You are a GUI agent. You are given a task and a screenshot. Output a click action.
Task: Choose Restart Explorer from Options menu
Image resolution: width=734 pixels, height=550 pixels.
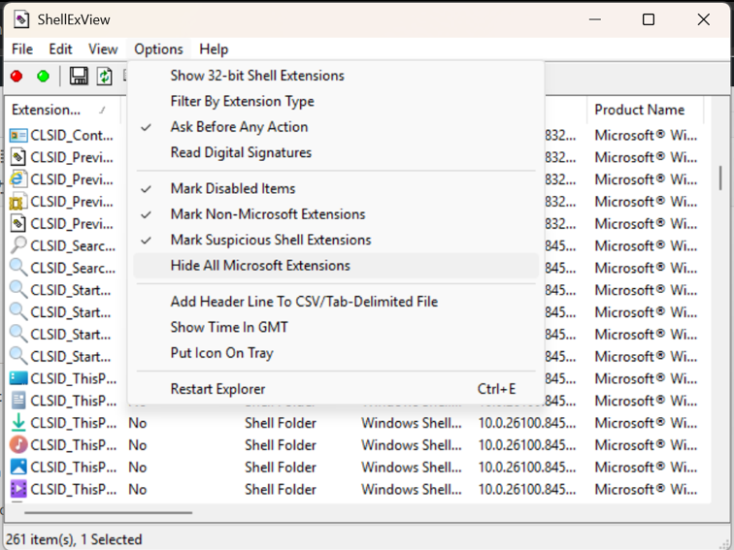[336, 389]
